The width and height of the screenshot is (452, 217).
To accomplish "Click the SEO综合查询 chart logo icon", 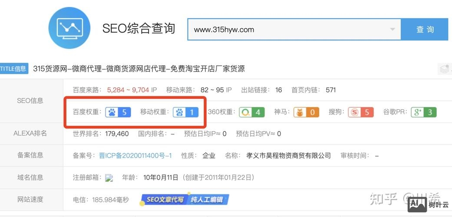I will [x=69, y=28].
